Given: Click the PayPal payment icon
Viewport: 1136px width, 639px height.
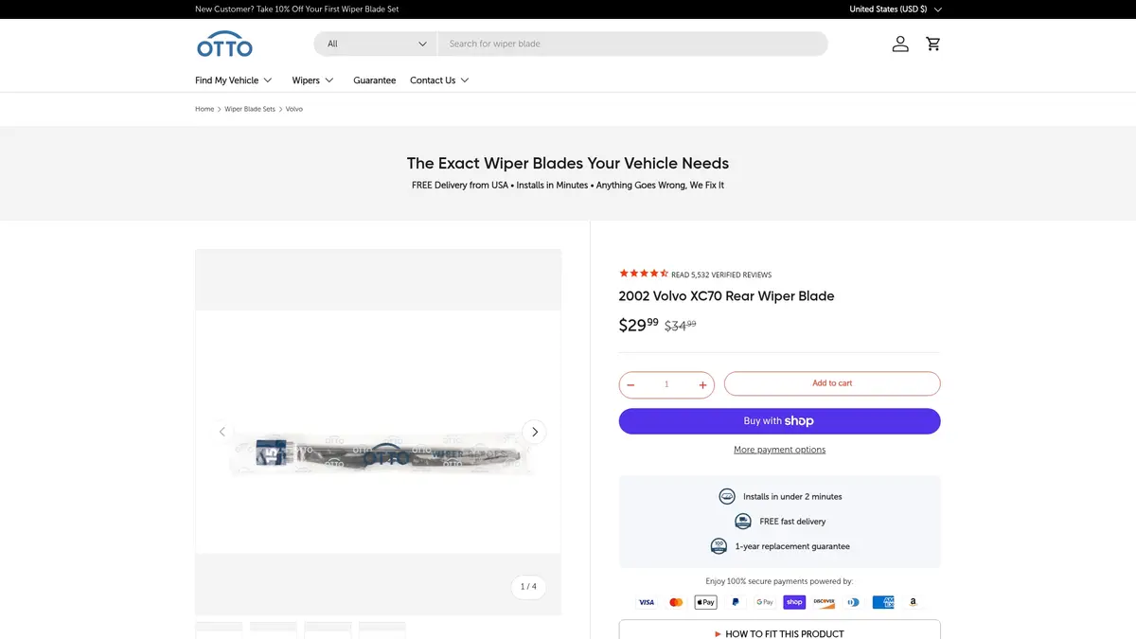Looking at the screenshot, I should pyautogui.click(x=736, y=602).
